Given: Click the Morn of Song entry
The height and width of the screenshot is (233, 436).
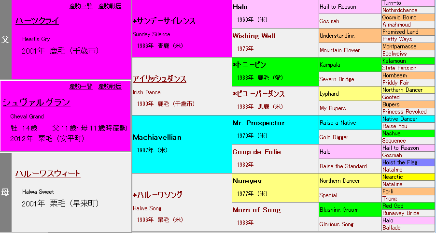Looking at the screenshot, I should 256,210.
